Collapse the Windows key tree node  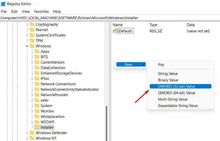coord(27,46)
